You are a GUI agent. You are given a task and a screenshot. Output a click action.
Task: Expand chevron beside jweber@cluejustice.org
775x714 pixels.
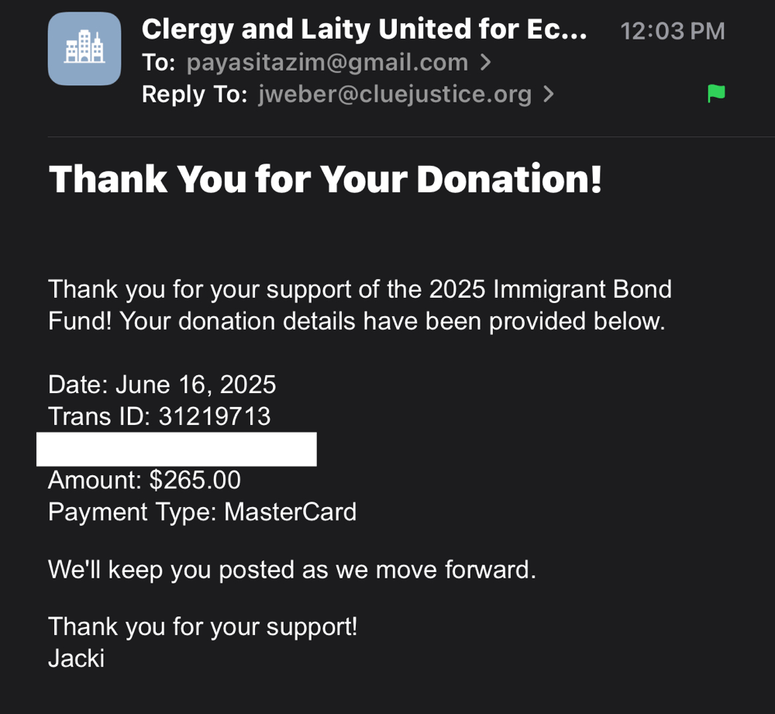point(549,95)
